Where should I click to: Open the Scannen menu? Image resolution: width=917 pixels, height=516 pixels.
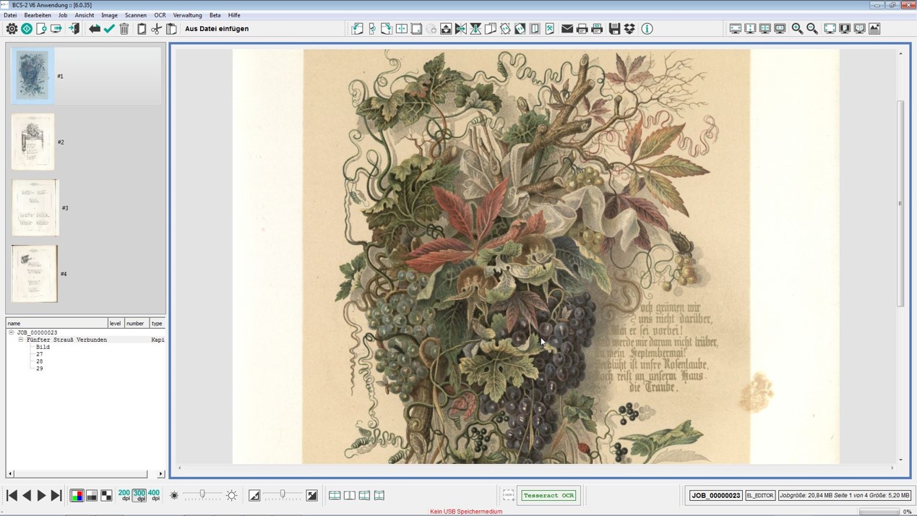coord(136,15)
